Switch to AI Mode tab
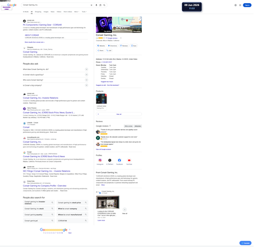Viewport: 255px width, 247px height. click(x=25, y=12)
